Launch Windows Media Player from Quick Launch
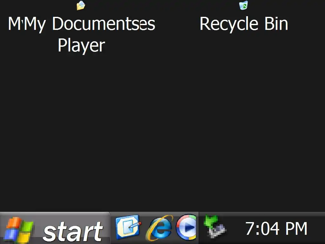325x244 pixels. point(186,227)
